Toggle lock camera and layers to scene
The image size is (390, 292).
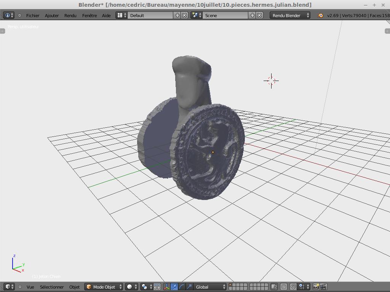tap(274, 287)
